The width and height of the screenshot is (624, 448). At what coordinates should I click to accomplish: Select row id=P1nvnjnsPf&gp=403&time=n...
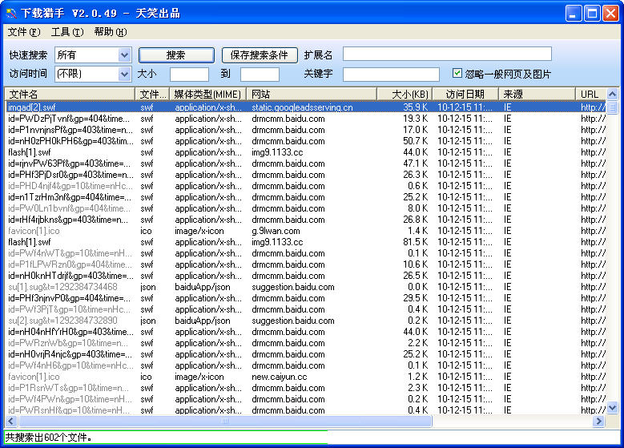pos(306,130)
